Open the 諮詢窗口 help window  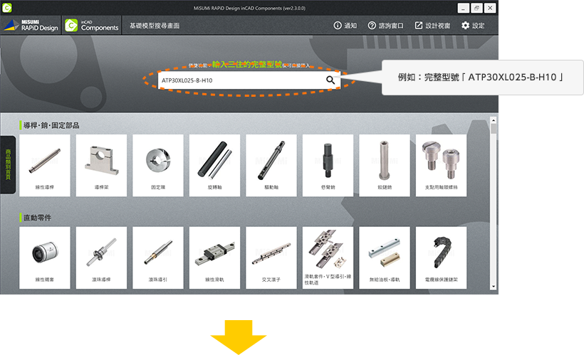(385, 26)
